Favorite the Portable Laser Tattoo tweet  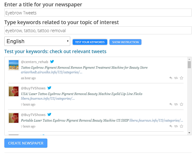pyautogui.click(x=182, y=126)
